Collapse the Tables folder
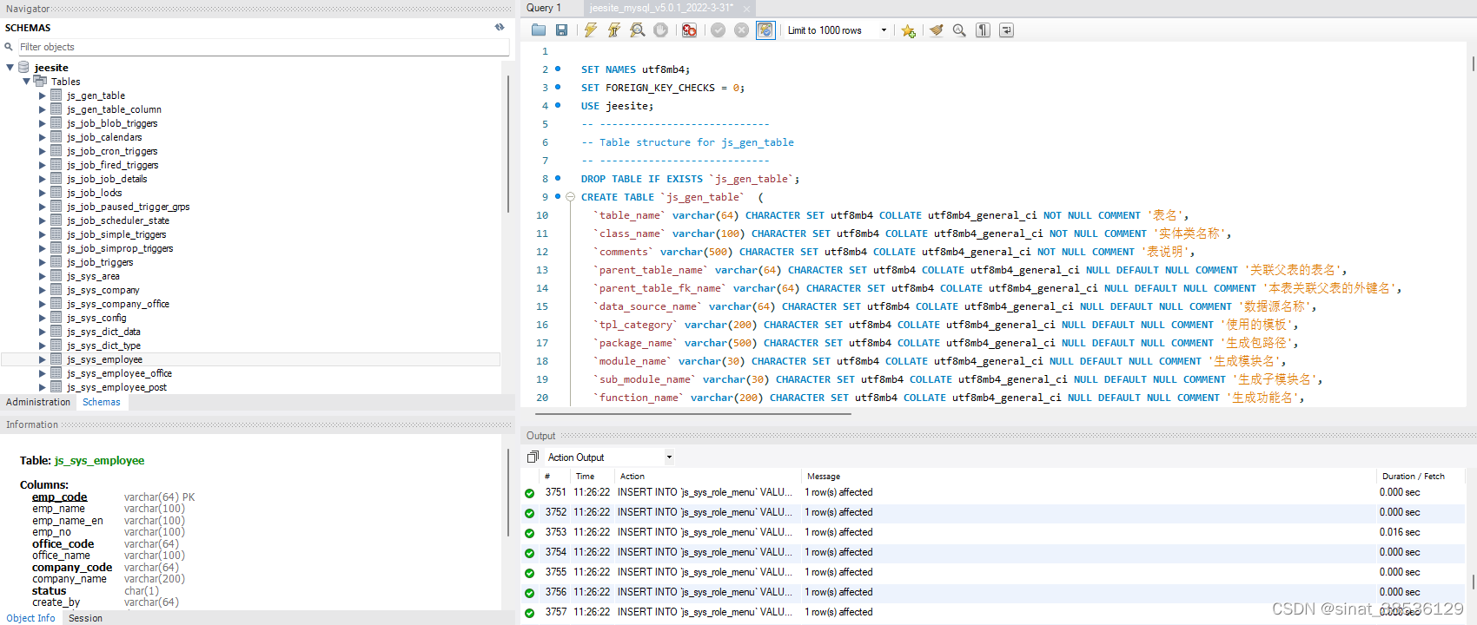The width and height of the screenshot is (1477, 625). pyautogui.click(x=26, y=82)
